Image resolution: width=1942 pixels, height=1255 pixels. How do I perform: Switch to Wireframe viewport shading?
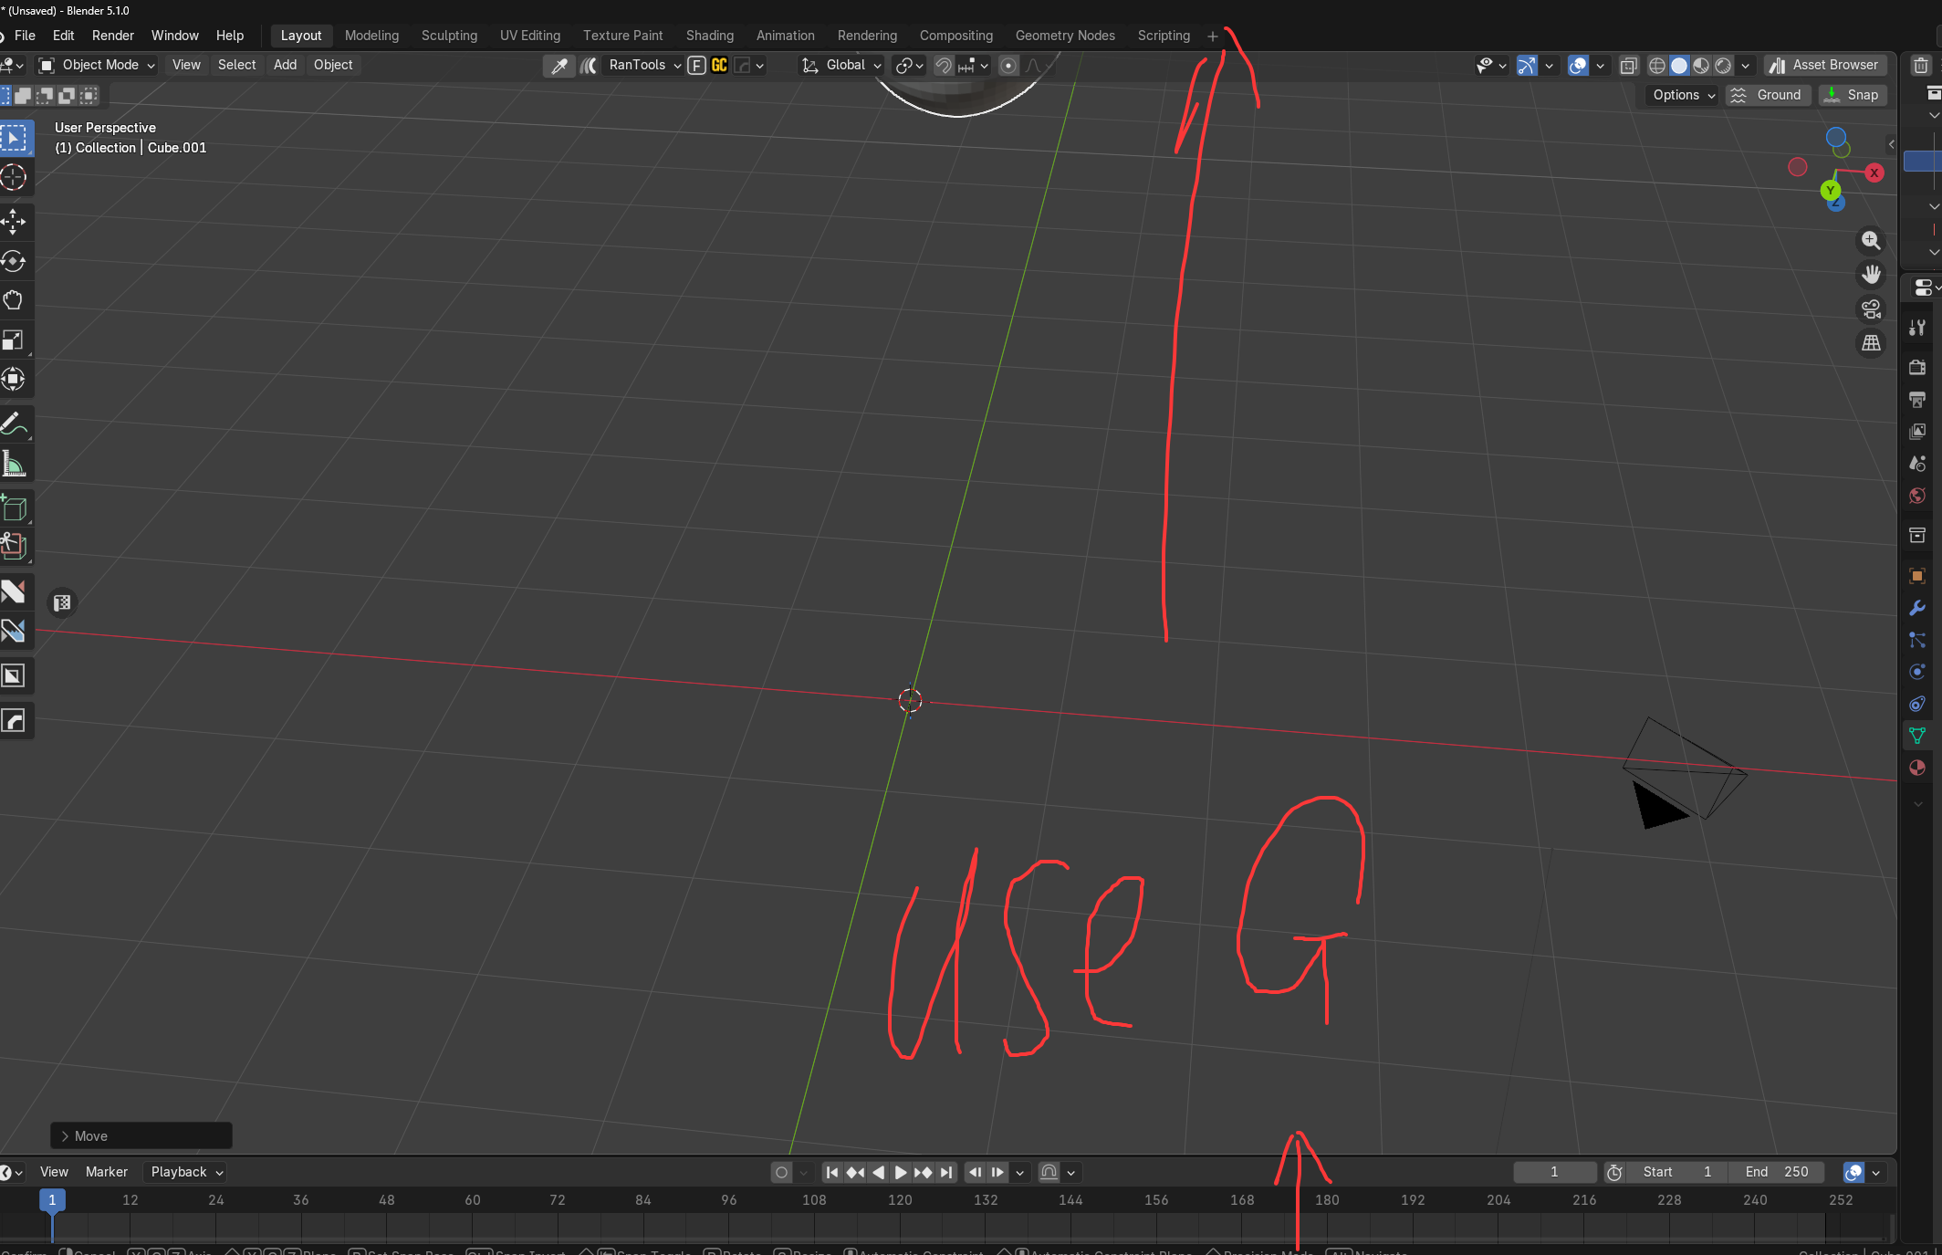(x=1657, y=65)
